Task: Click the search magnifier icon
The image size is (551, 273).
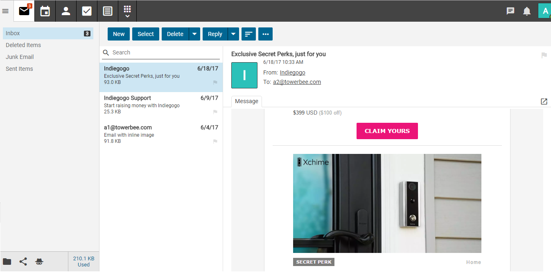Action: [106, 52]
